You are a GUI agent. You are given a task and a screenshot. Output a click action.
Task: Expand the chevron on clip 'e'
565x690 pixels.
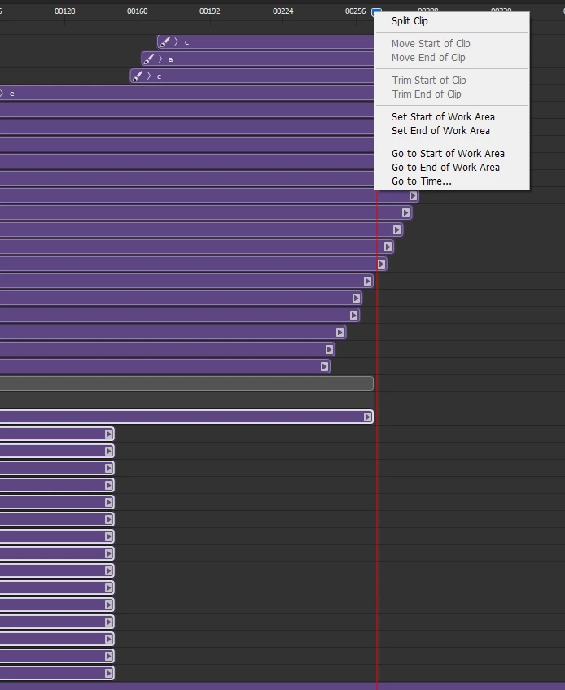(x=2, y=94)
